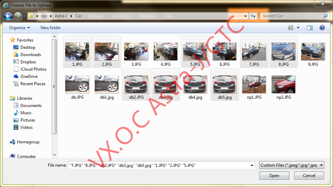
Task: Select the 7.JPG thumbnail
Action: [254, 52]
